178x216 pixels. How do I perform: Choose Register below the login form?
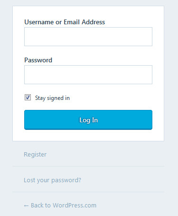click(35, 155)
